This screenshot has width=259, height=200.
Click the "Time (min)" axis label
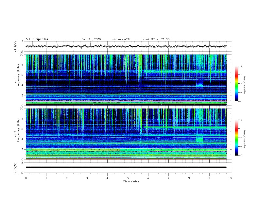[131, 181]
